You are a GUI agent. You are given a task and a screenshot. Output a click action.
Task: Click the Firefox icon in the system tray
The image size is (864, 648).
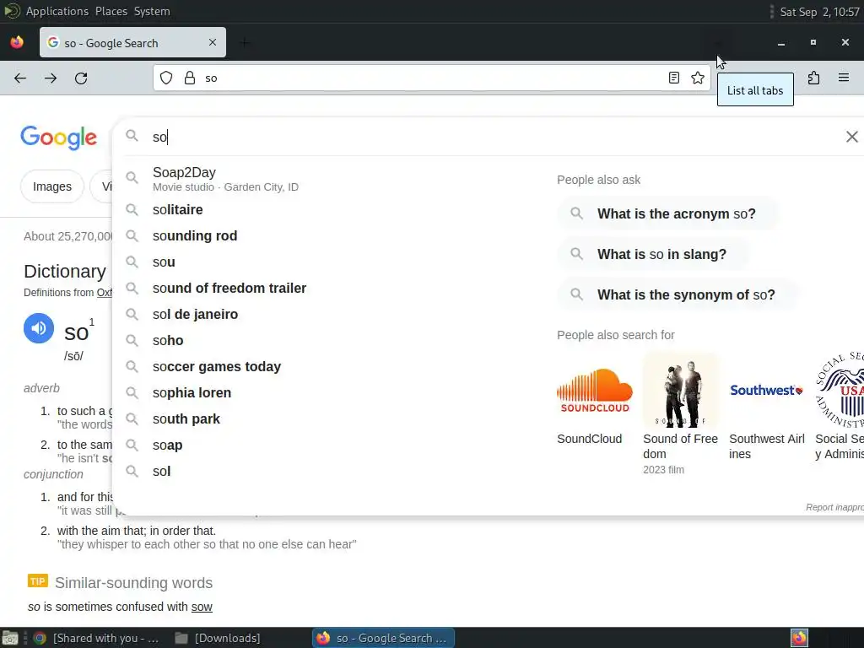pos(800,638)
